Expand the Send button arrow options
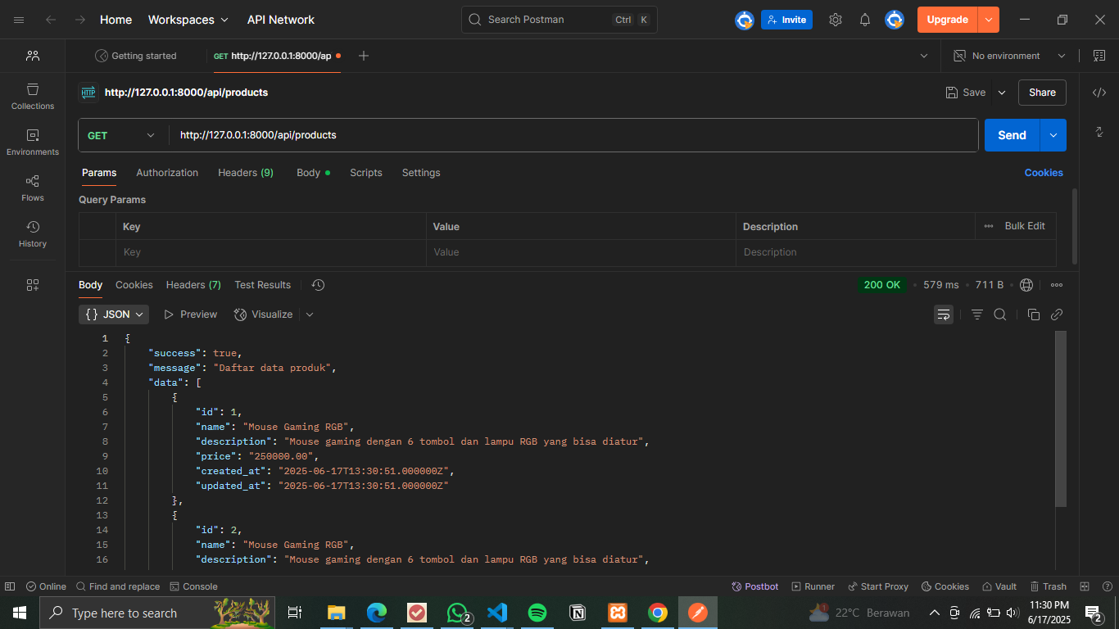This screenshot has width=1119, height=629. (1053, 135)
